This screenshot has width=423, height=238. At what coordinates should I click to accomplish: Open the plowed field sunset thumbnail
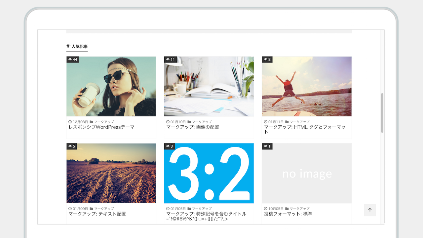tap(111, 174)
